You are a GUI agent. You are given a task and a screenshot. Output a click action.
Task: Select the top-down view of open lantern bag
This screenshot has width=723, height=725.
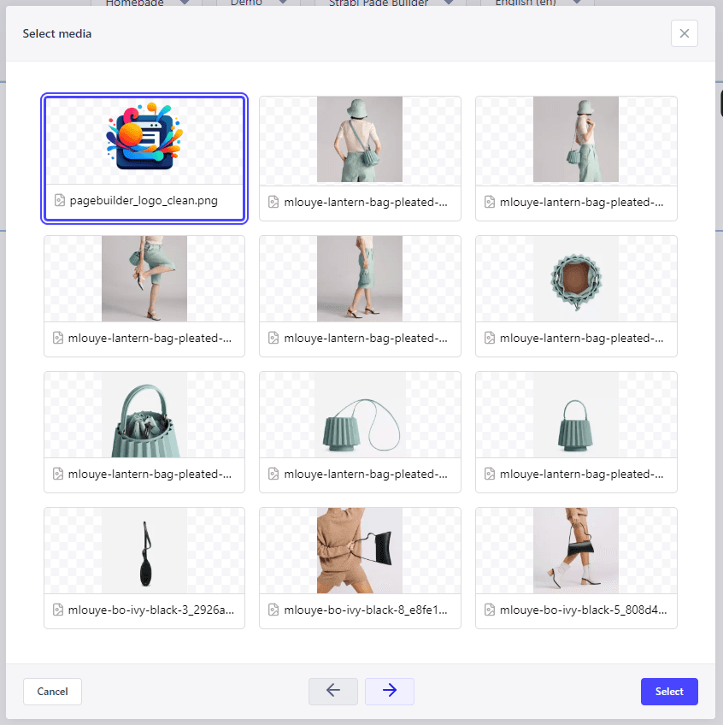click(575, 279)
